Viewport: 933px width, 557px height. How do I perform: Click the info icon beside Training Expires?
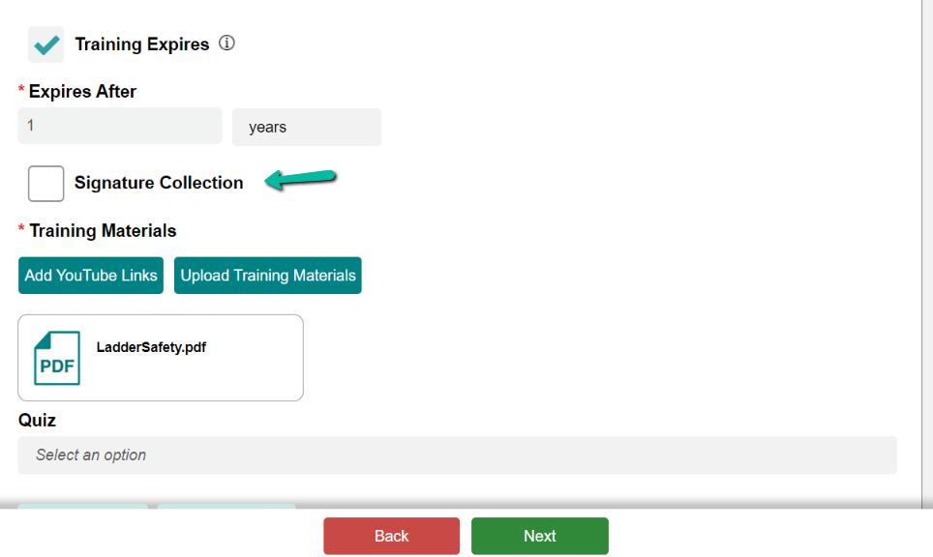pos(226,43)
